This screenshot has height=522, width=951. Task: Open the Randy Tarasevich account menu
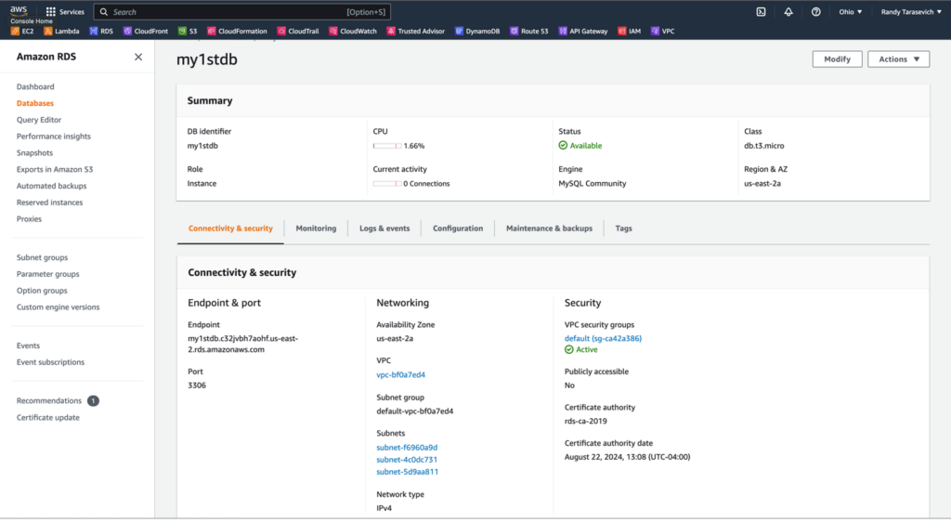click(911, 11)
